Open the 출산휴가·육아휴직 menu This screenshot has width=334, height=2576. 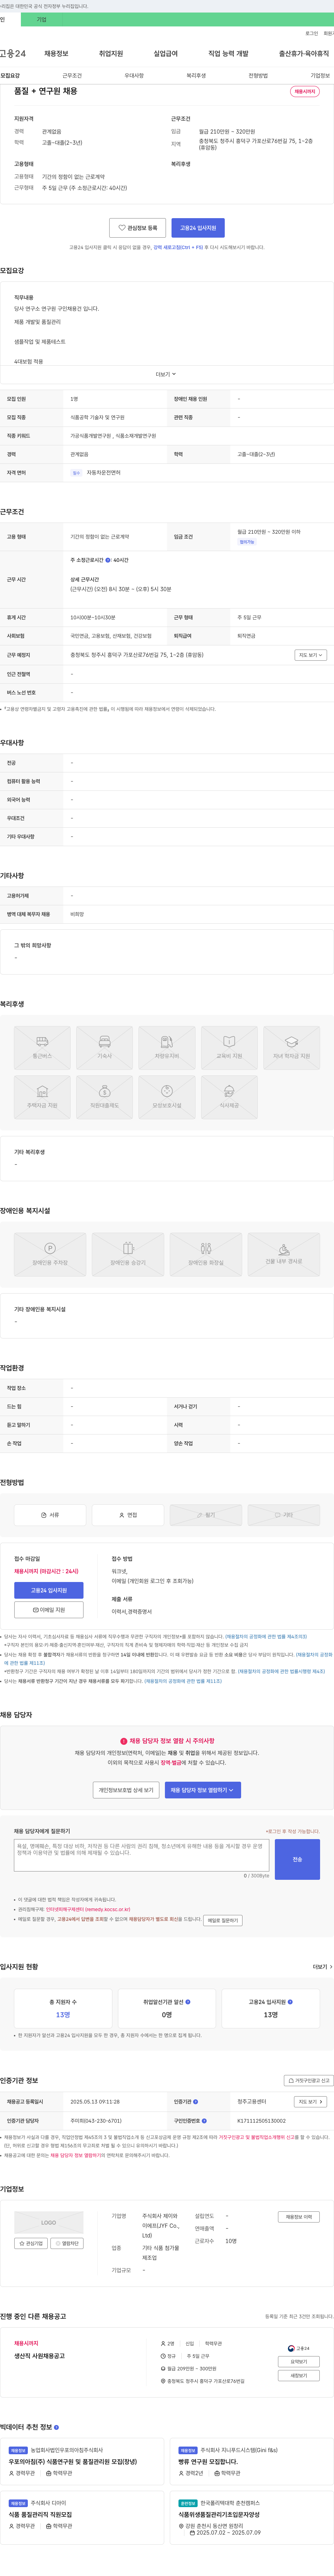pyautogui.click(x=304, y=54)
